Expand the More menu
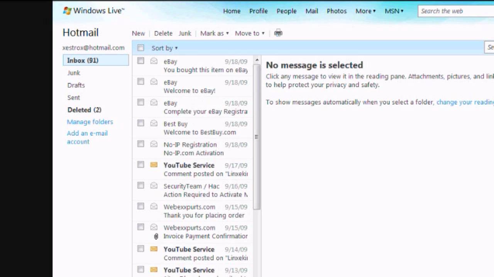494x277 pixels. [x=365, y=11]
